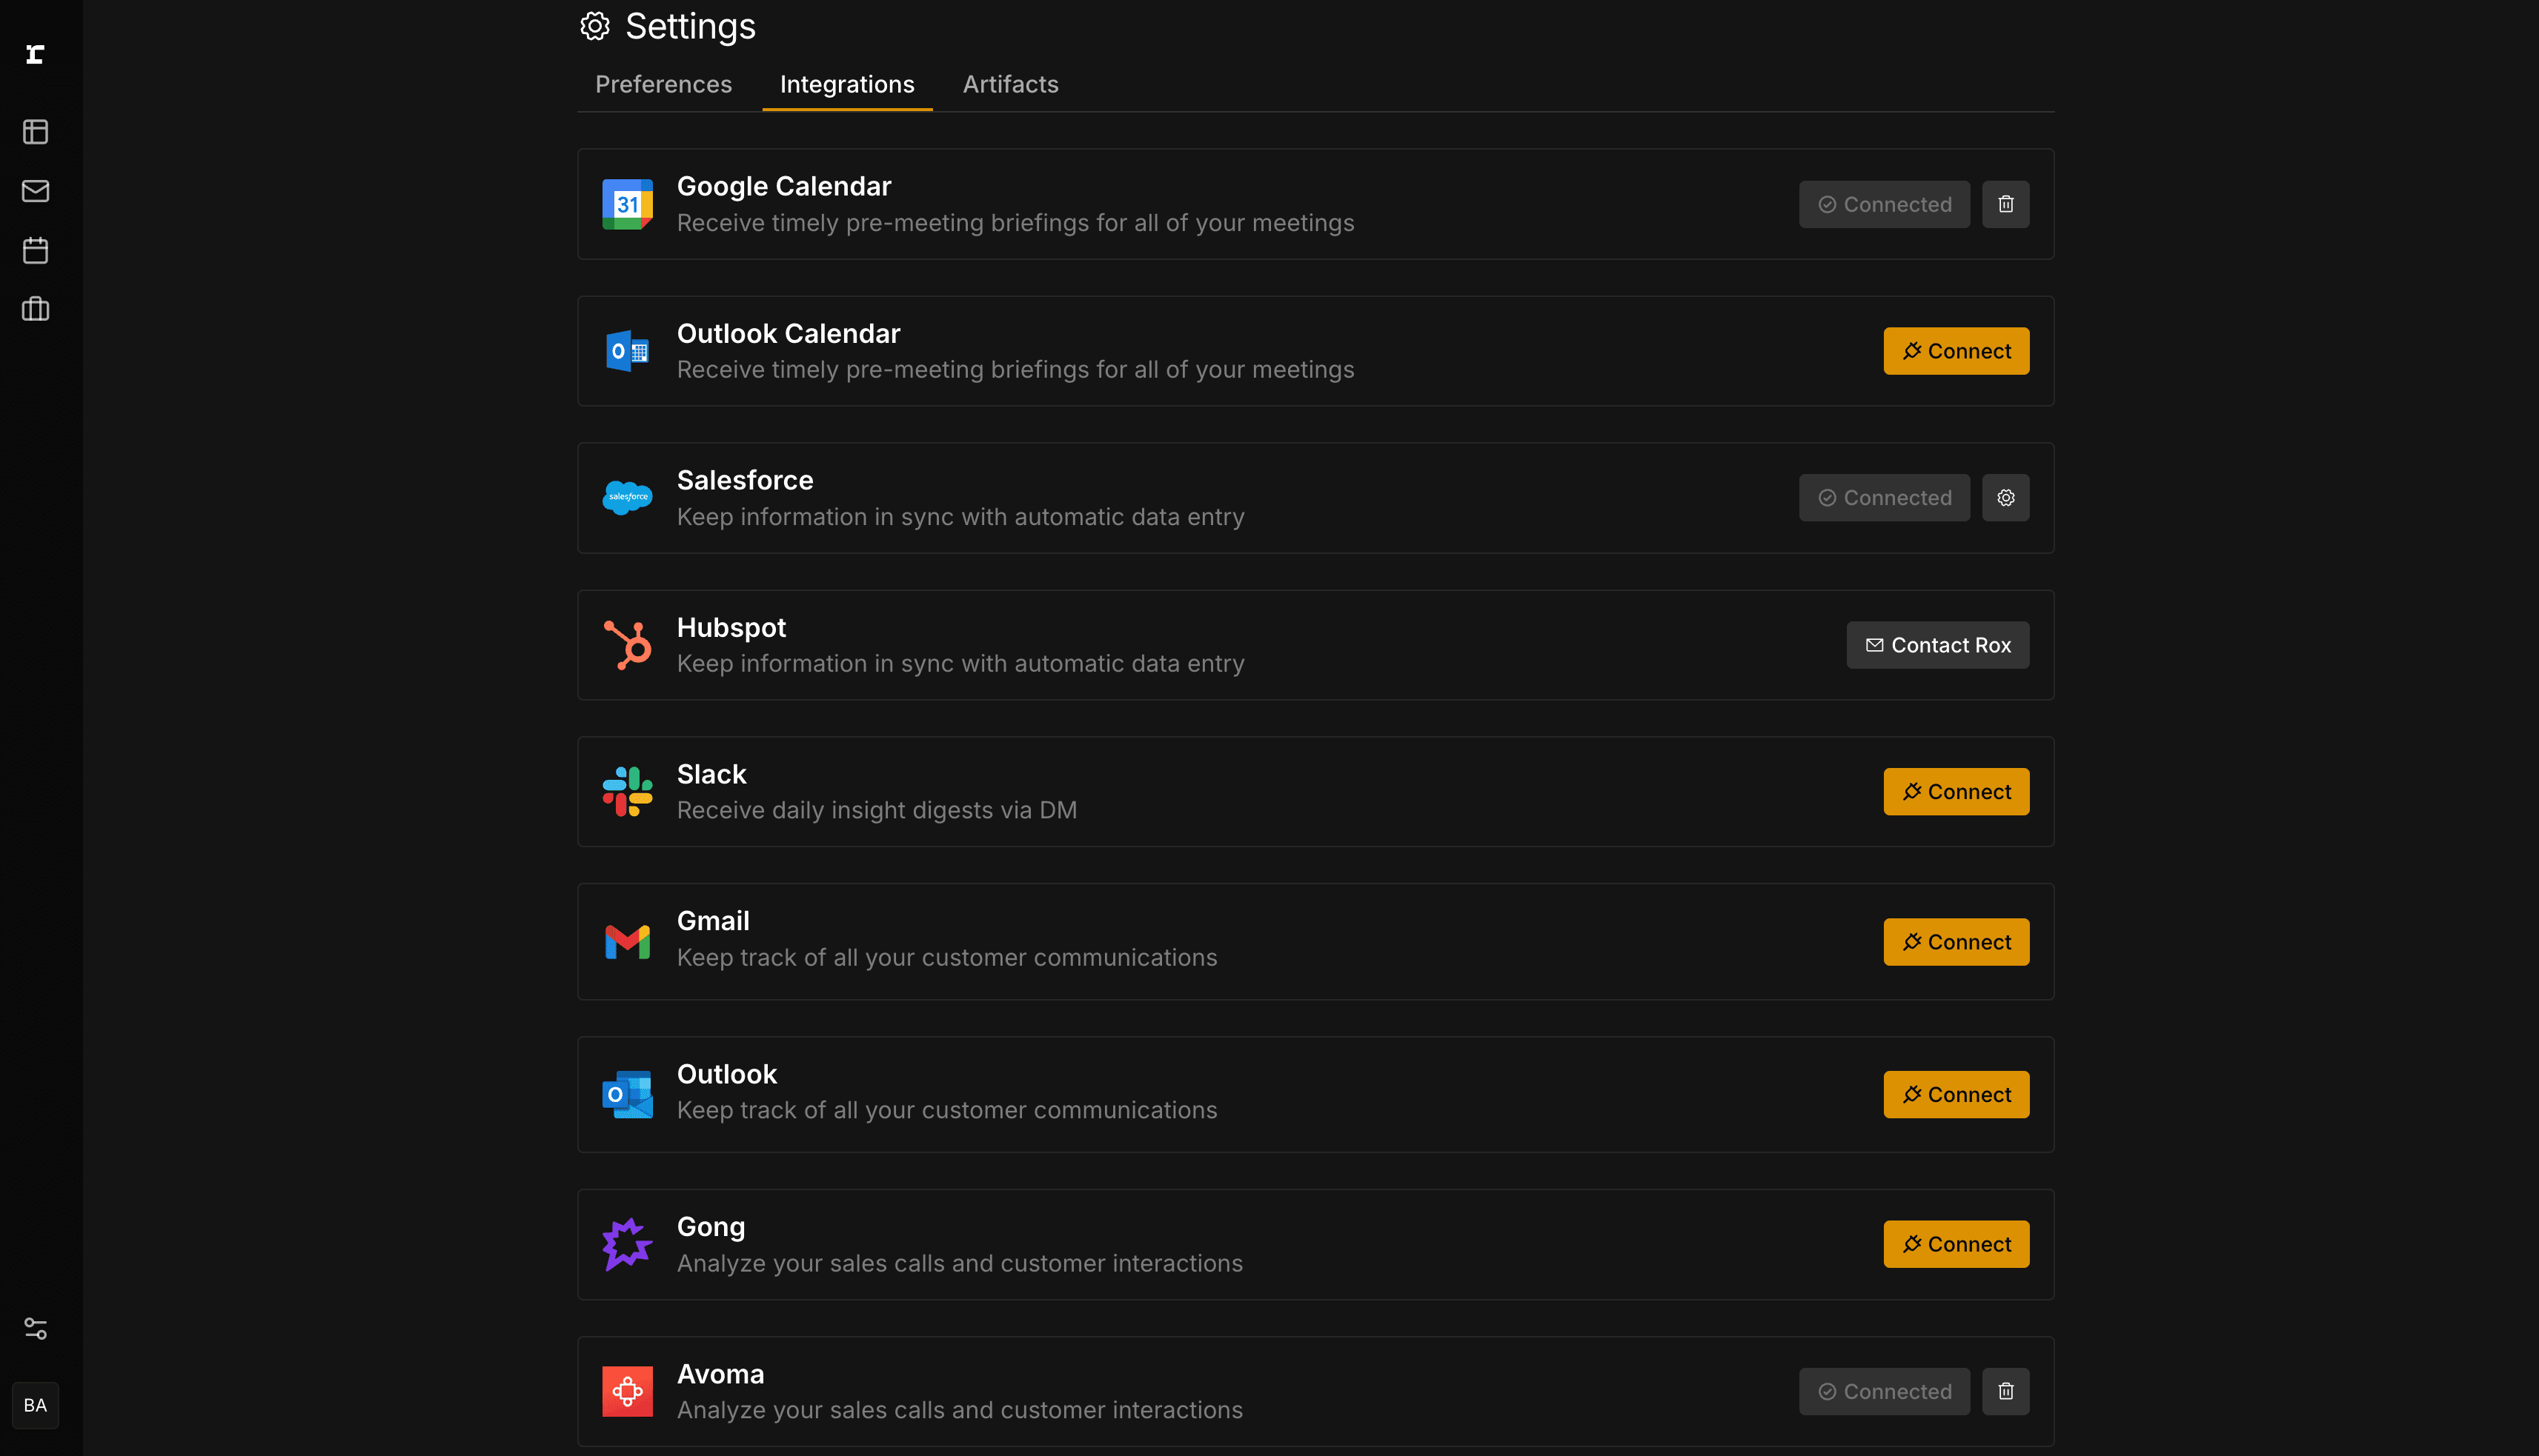2539x1456 pixels.
Task: Open the calendar sidebar icon
Action: [x=35, y=250]
